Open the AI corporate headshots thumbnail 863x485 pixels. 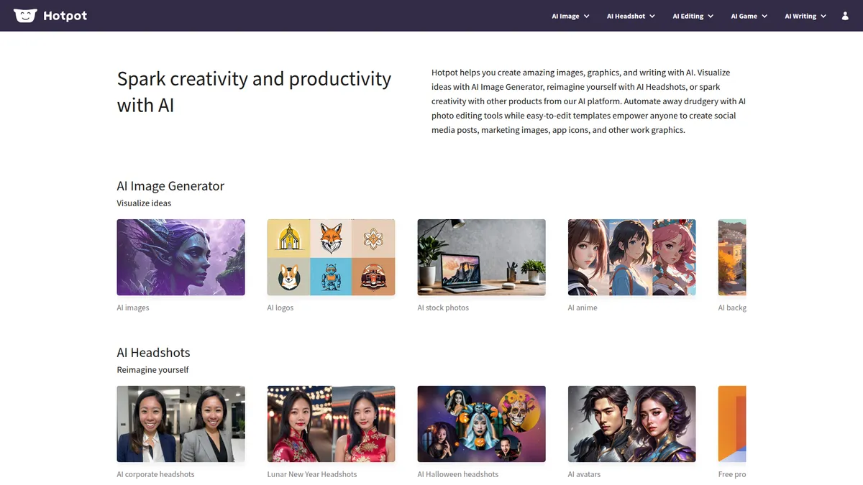click(181, 424)
